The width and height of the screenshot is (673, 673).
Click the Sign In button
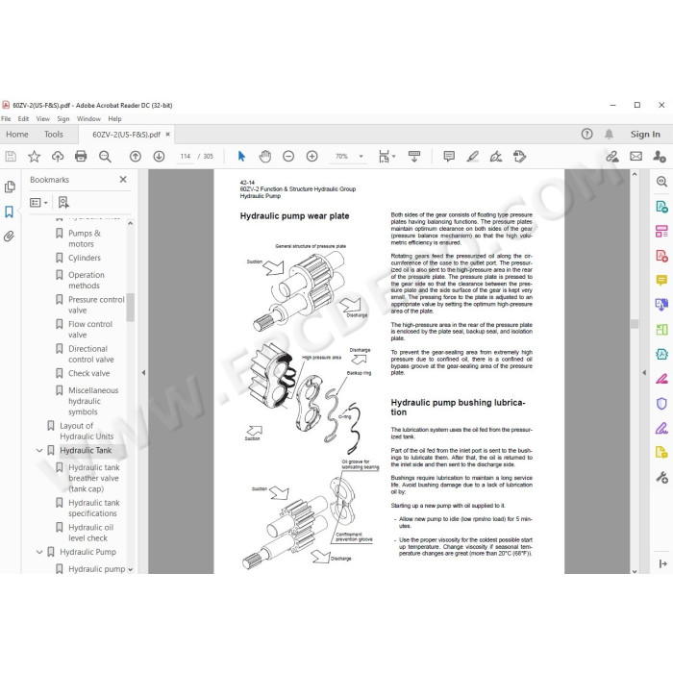[645, 135]
